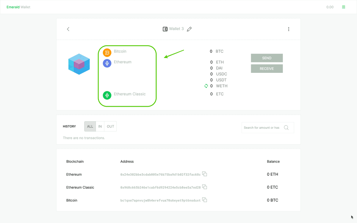Open the three-dot wallet options menu
The image size is (357, 223).
click(289, 29)
